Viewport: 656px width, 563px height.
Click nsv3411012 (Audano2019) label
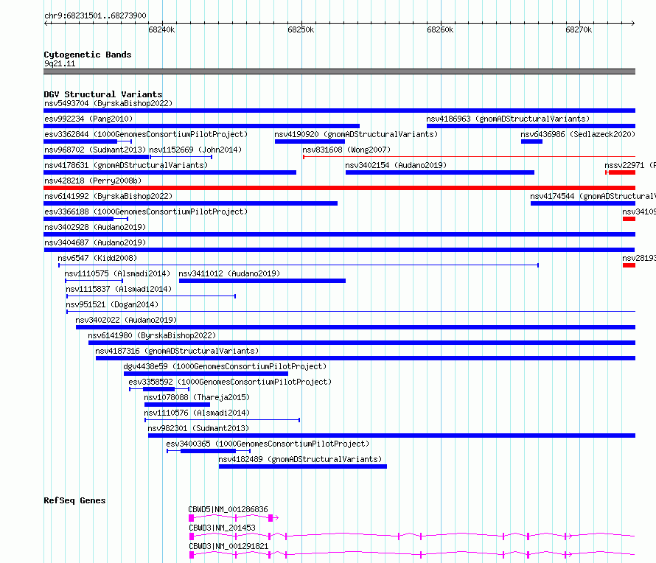click(229, 273)
